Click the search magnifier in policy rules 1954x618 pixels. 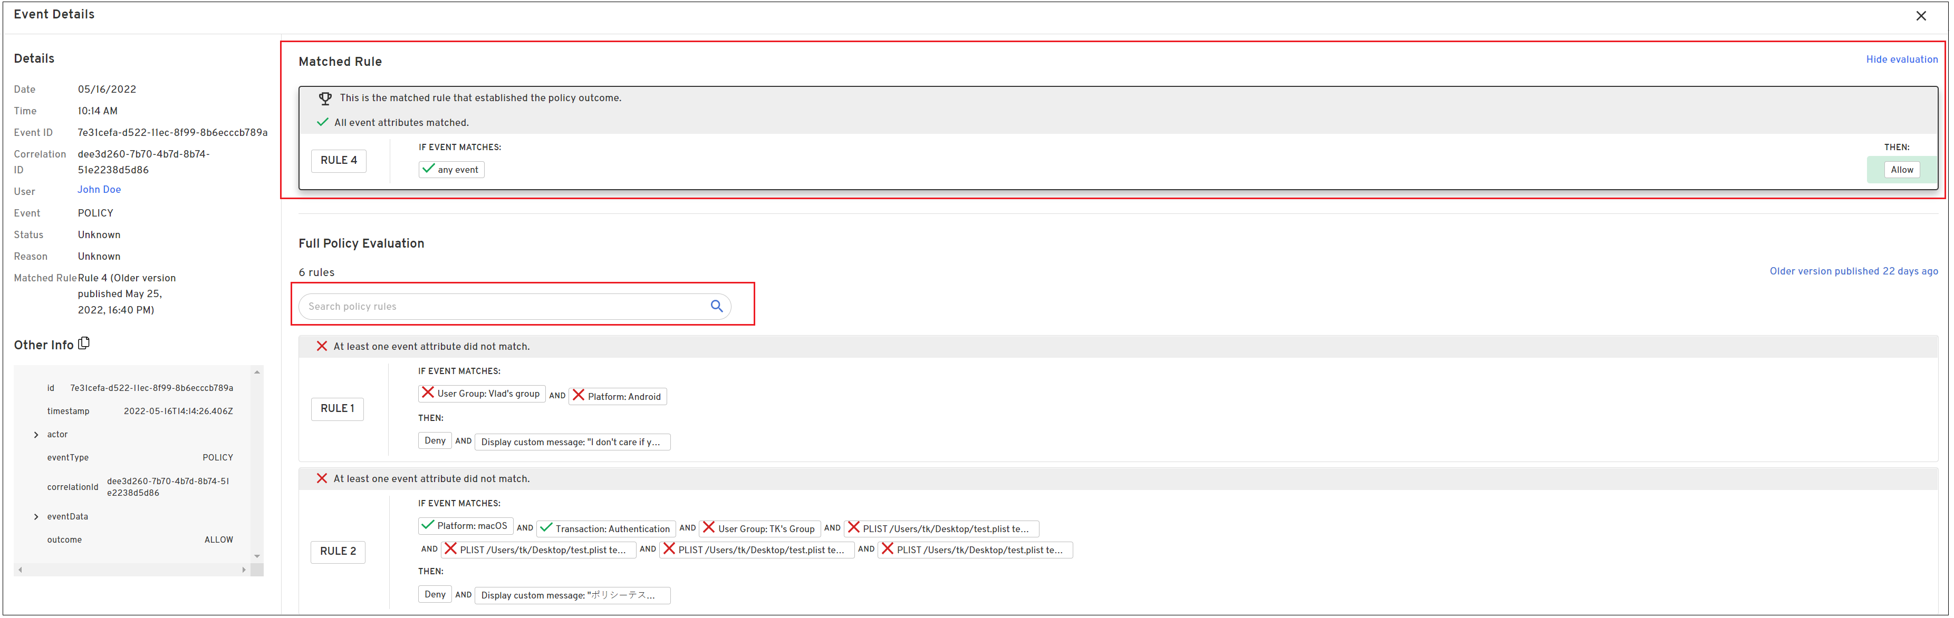pos(716,307)
